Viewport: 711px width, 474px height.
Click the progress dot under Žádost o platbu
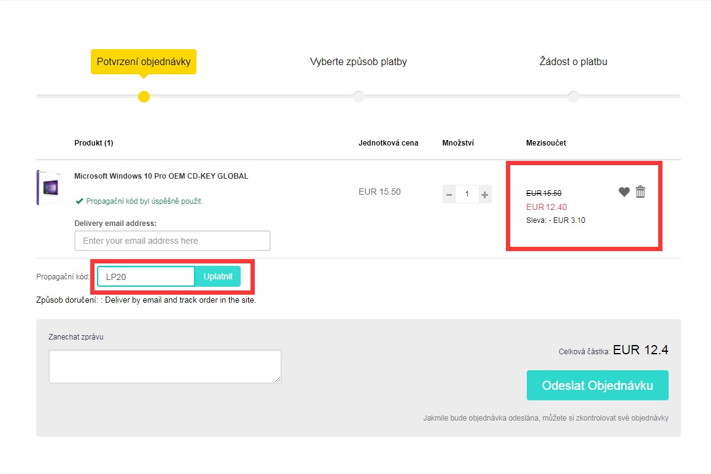(x=573, y=96)
